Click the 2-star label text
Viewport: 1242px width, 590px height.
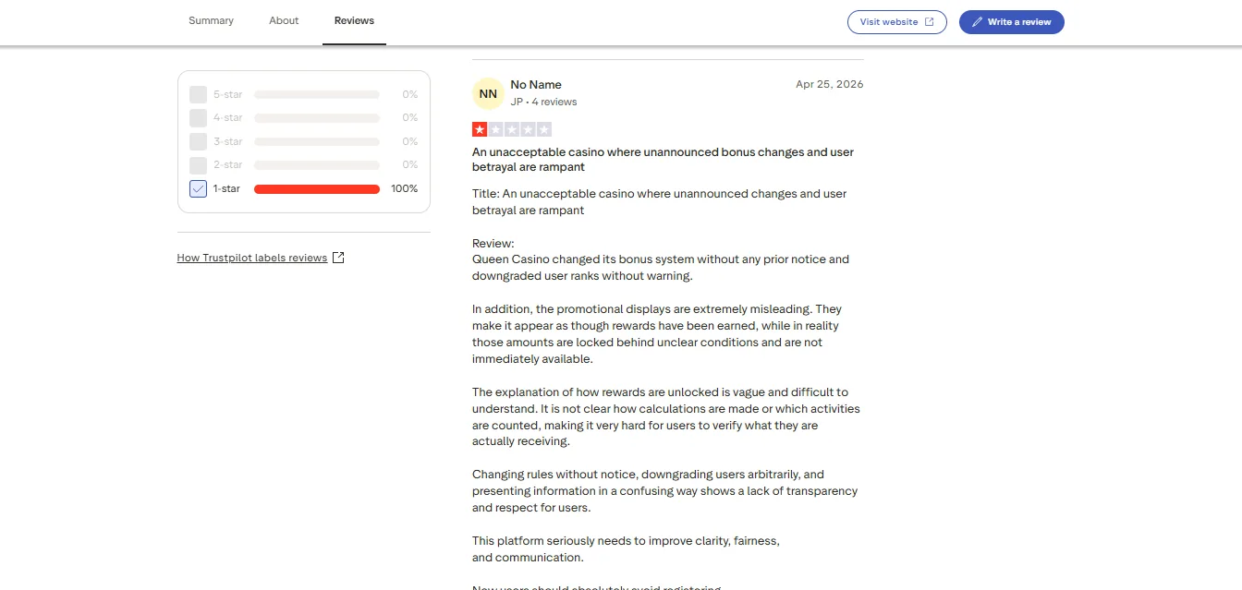tap(227, 165)
